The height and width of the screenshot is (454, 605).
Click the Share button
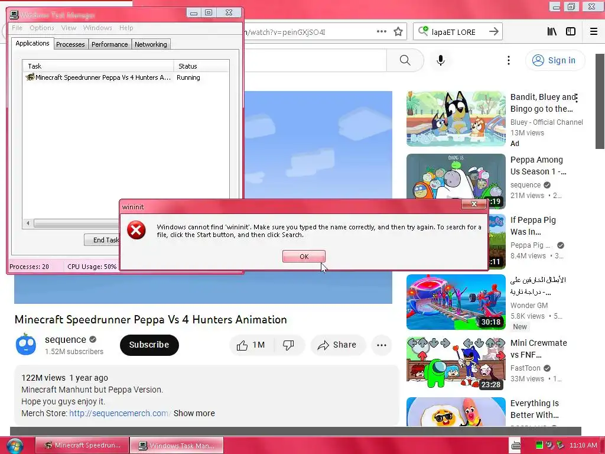[x=337, y=345]
